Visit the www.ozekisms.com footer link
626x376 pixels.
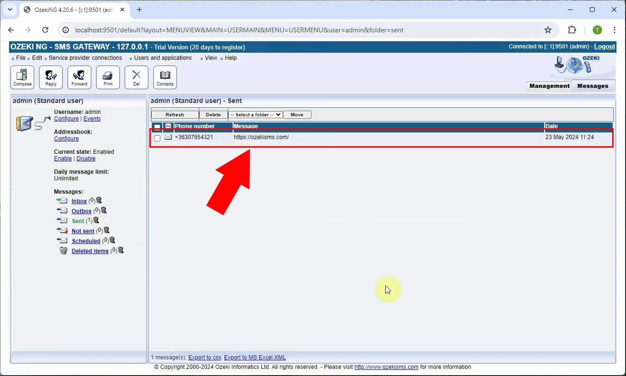point(386,367)
